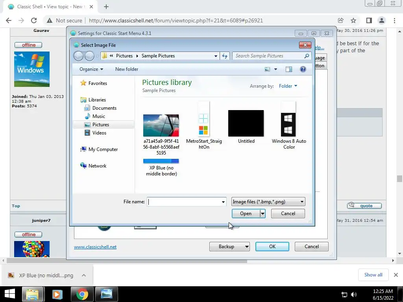
Task: Change the view with the views icon
Action: pos(267,69)
